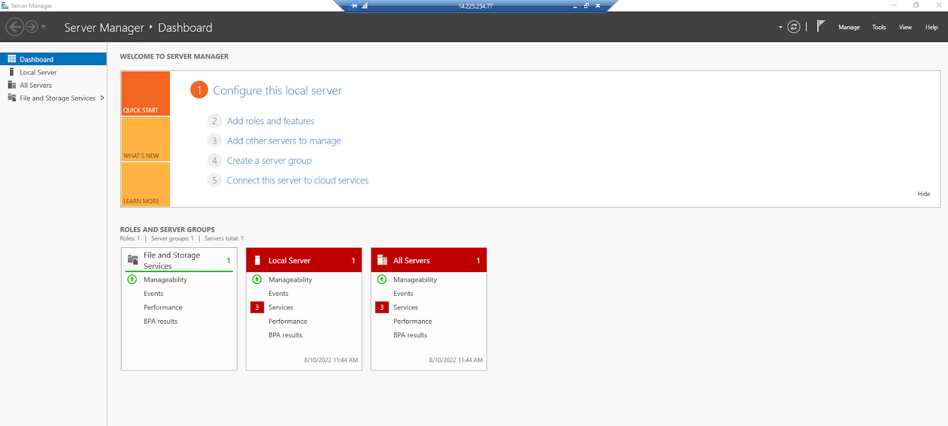Select Local Server in the sidebar
The image size is (948, 426).
53,72
